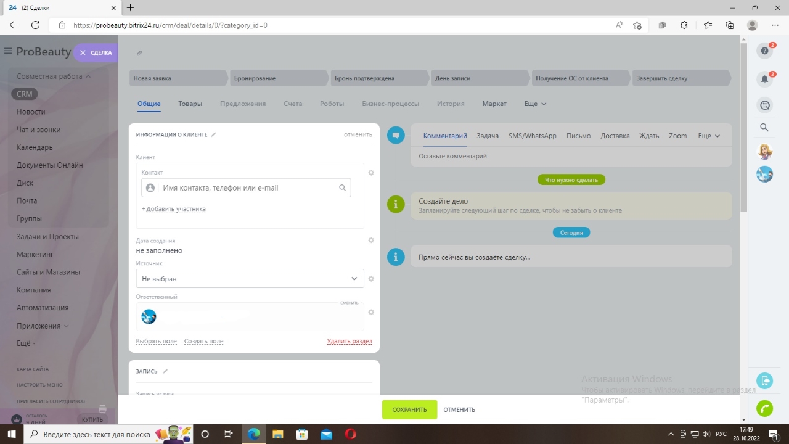This screenshot has height=444, width=789.
Task: Open CRM in the left sidebar
Action: (x=25, y=94)
